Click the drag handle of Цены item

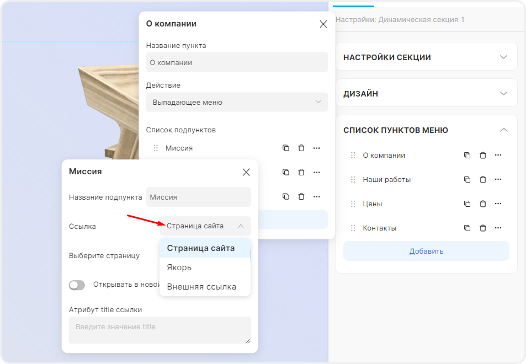click(353, 204)
